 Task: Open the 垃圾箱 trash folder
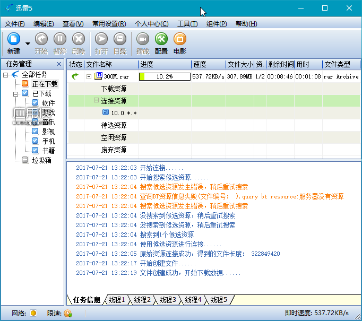click(x=41, y=160)
